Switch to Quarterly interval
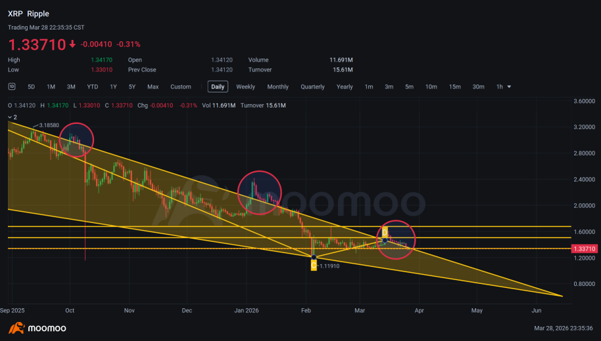Viewport: 601px width, 341px height. pos(312,87)
